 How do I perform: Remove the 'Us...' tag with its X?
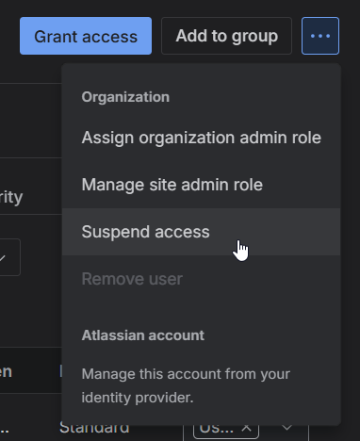pos(247,429)
